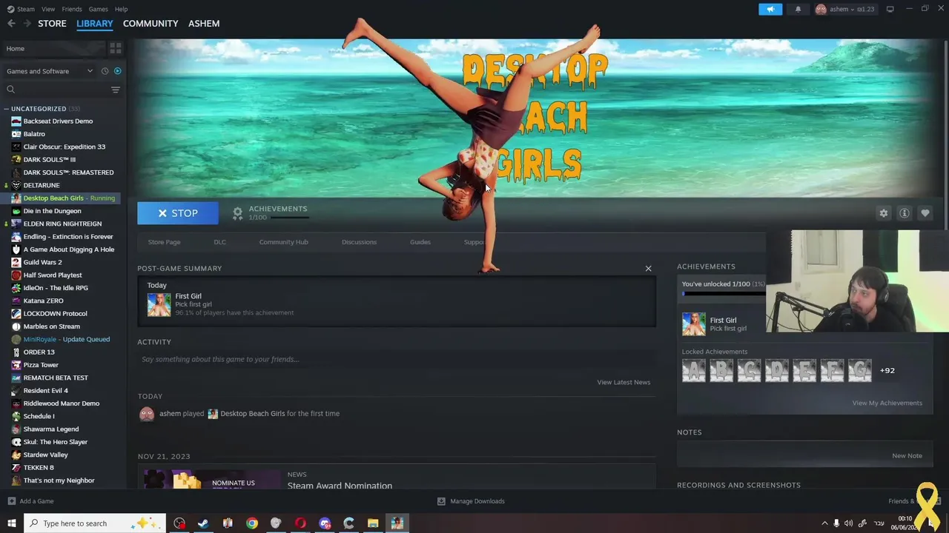949x533 pixels.
Task: Select MiniRoyale update queued entry
Action: (x=66, y=339)
